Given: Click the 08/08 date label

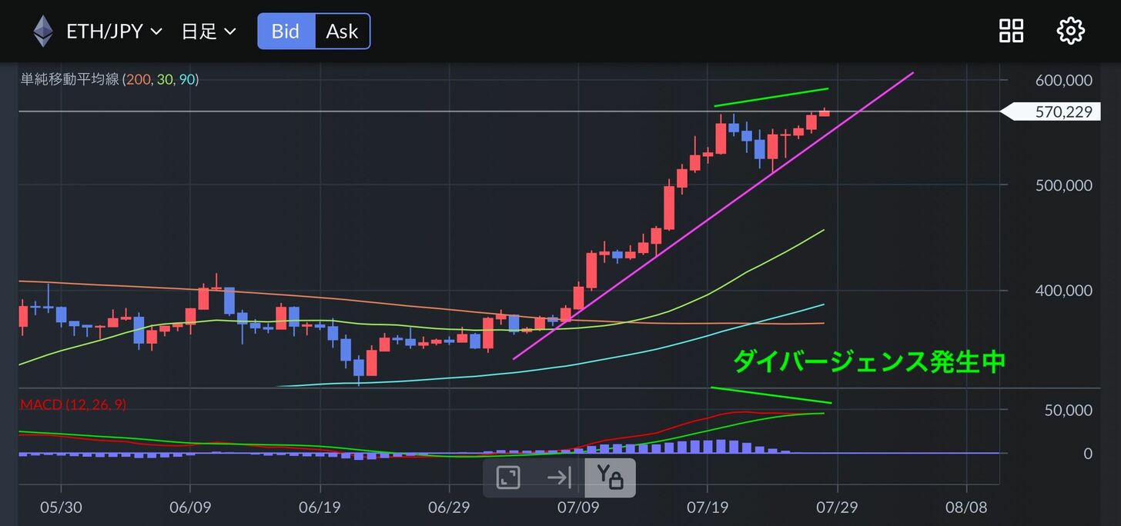Looking at the screenshot, I should [x=966, y=508].
